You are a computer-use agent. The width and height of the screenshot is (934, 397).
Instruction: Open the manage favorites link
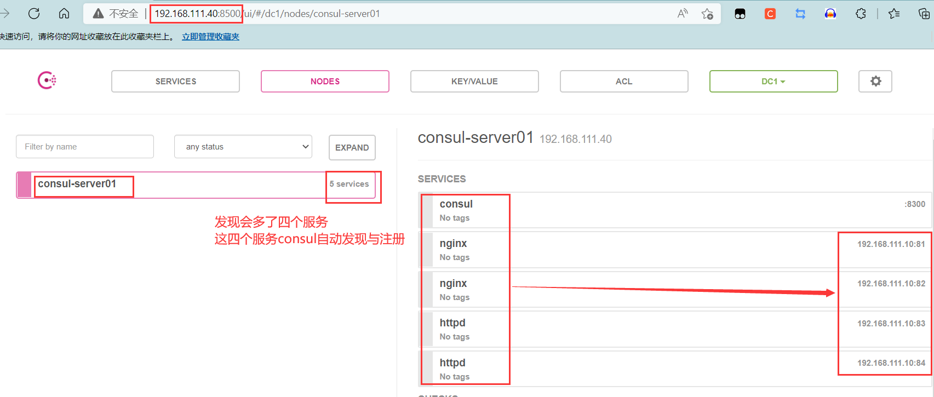[211, 37]
